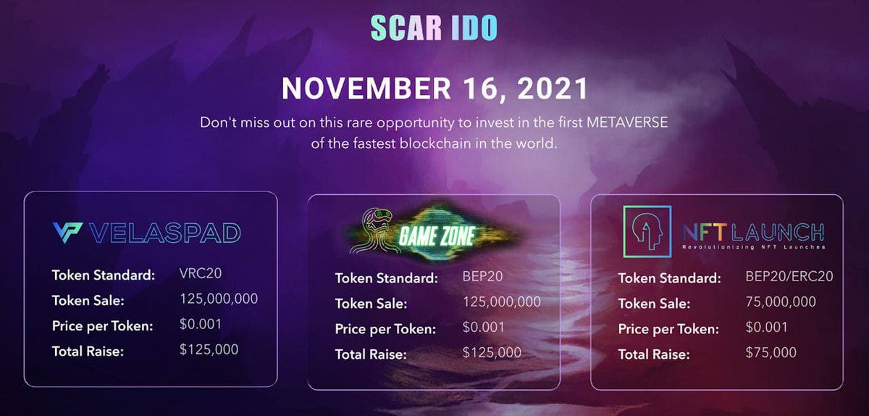Click Game Zone Price per Token label

pos(385,328)
